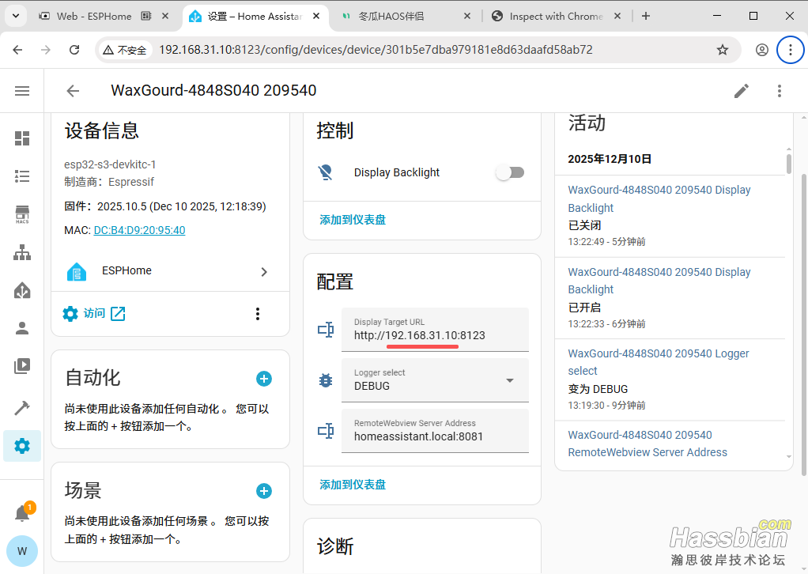
Task: Open the HACS sidebar icon
Action: 22,214
